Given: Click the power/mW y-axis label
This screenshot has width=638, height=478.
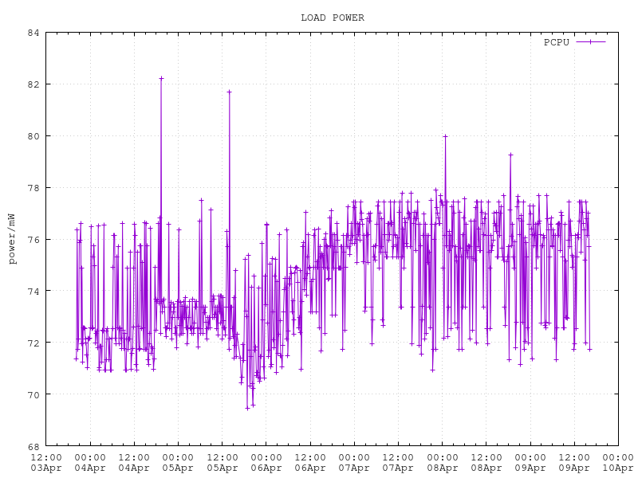Looking at the screenshot, I should (11, 239).
